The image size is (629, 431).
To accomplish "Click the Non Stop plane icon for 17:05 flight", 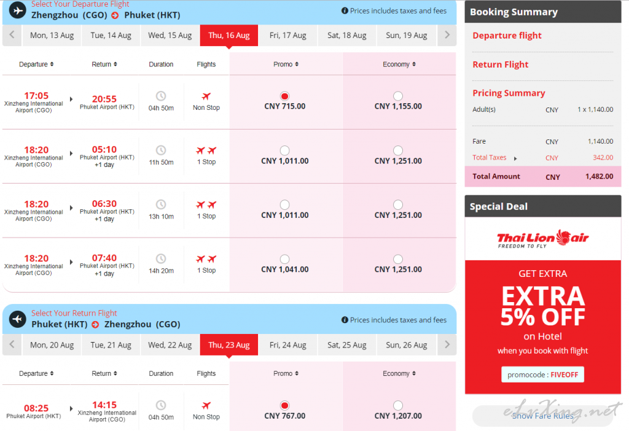I will 206,96.
